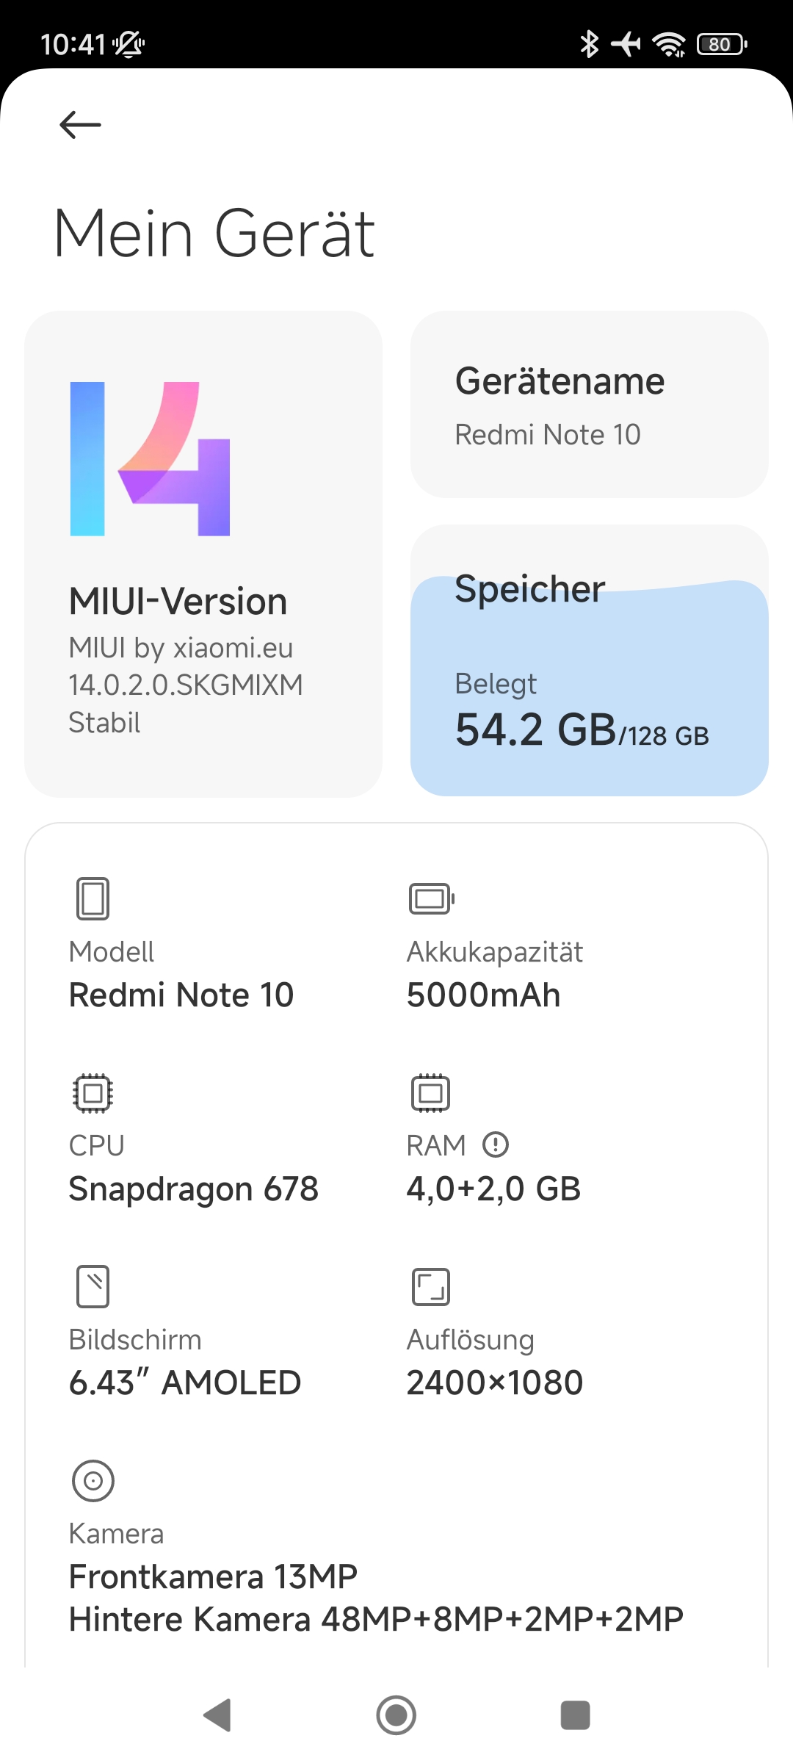The height and width of the screenshot is (1763, 793).
Task: Tap the Bildschirm screen icon
Action: 93,1286
